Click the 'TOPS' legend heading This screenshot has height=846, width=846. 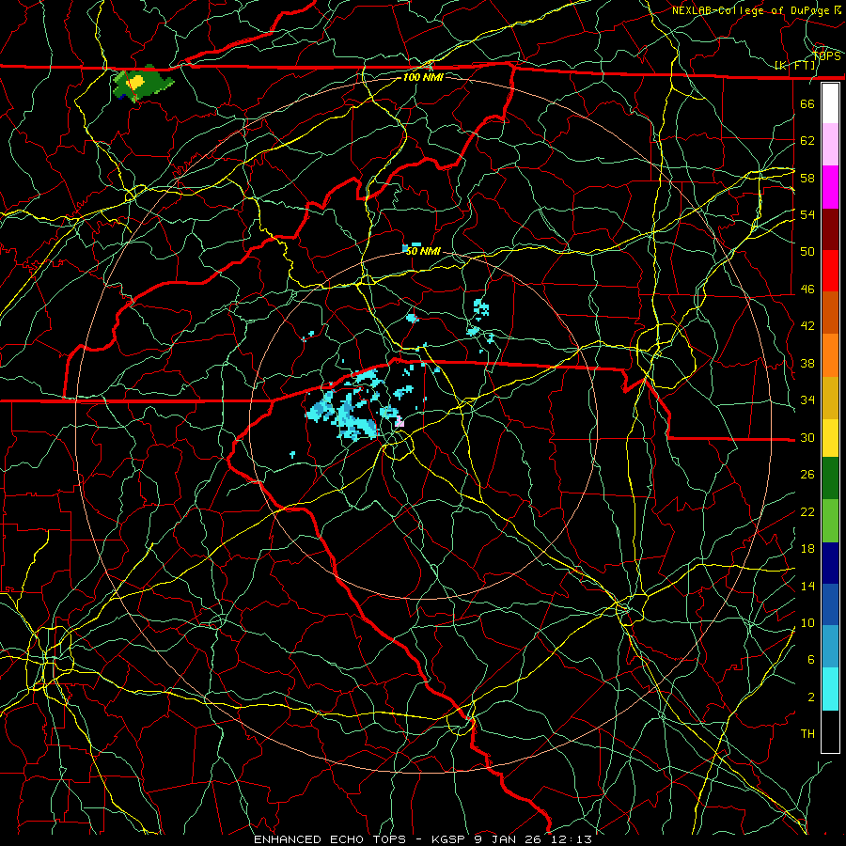tap(826, 55)
